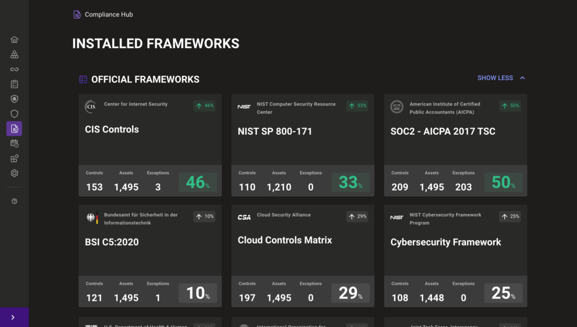Open the NIST SP 800-171 framework
577x327 pixels.
tap(275, 131)
